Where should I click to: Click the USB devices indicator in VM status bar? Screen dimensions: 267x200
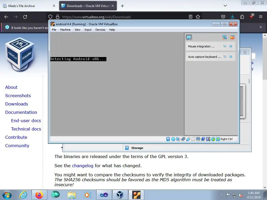[188, 139]
